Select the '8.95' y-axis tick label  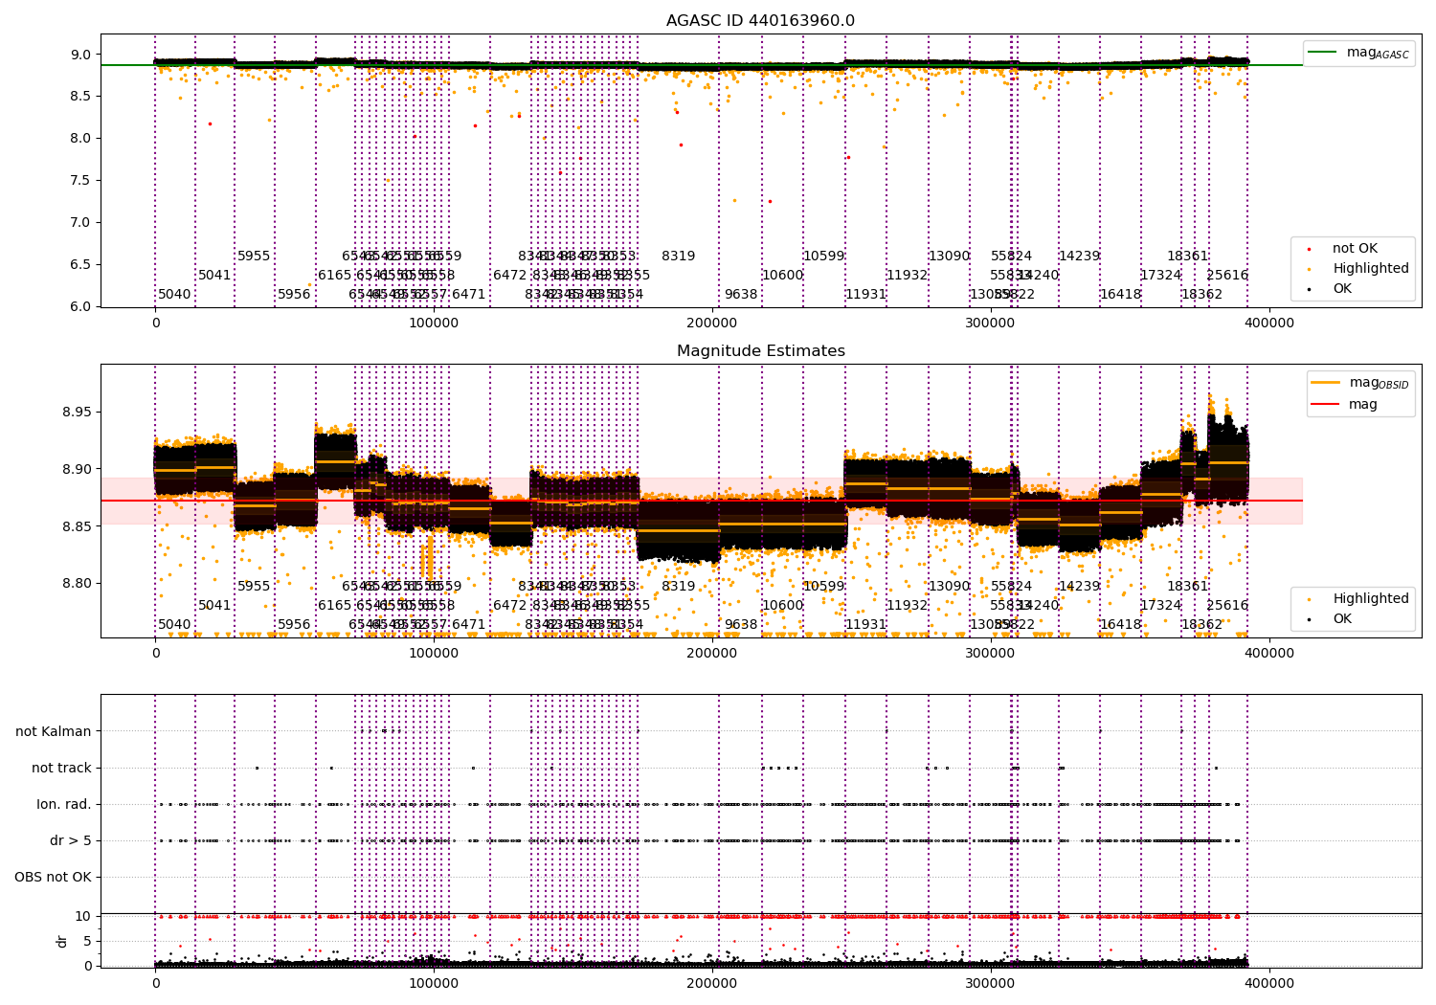tap(77, 413)
